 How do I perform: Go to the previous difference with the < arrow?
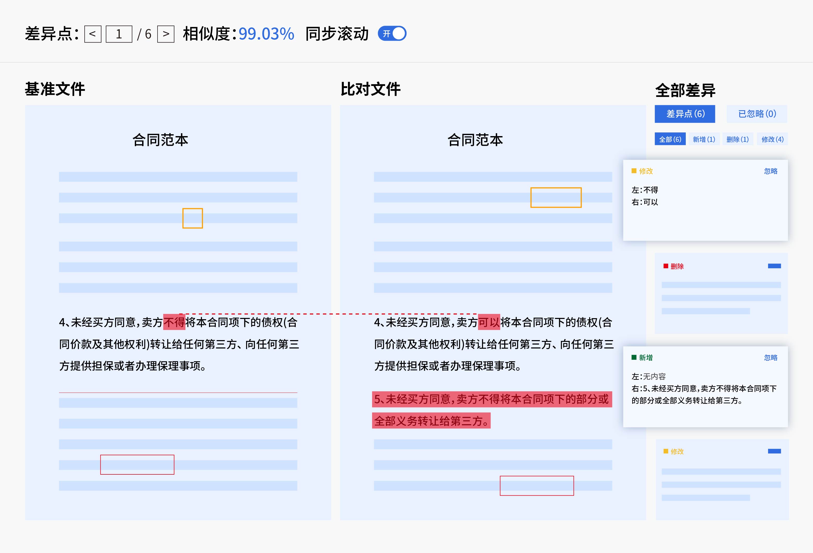[x=93, y=34]
